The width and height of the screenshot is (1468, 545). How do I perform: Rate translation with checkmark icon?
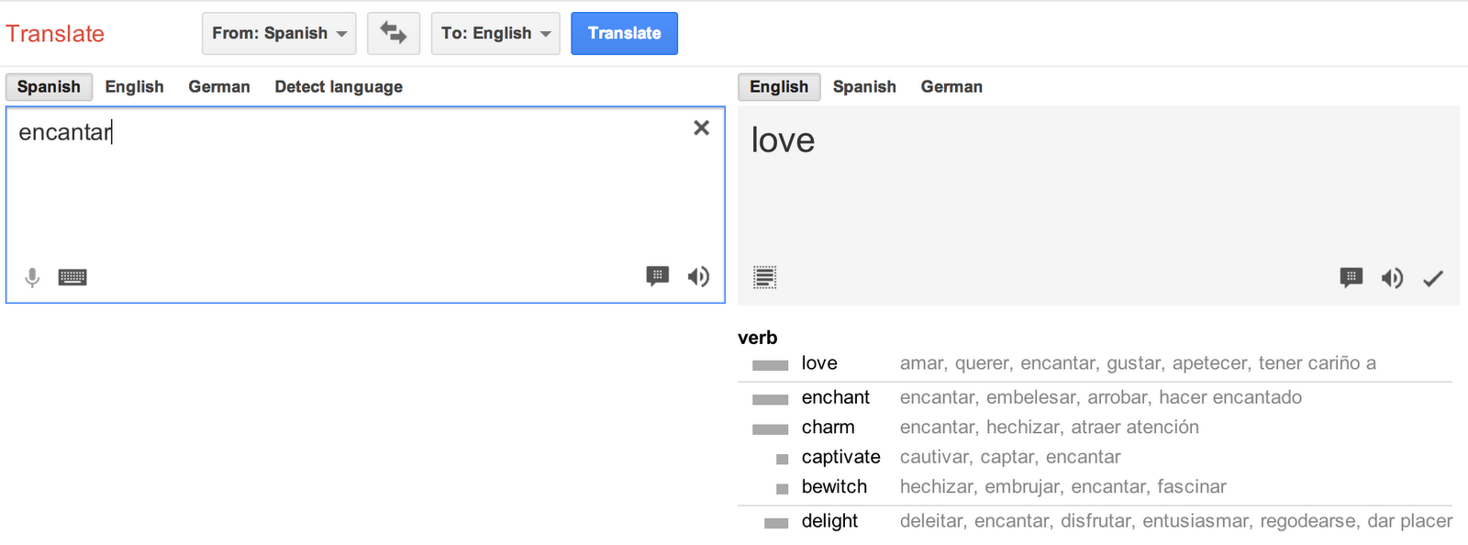tap(1433, 278)
